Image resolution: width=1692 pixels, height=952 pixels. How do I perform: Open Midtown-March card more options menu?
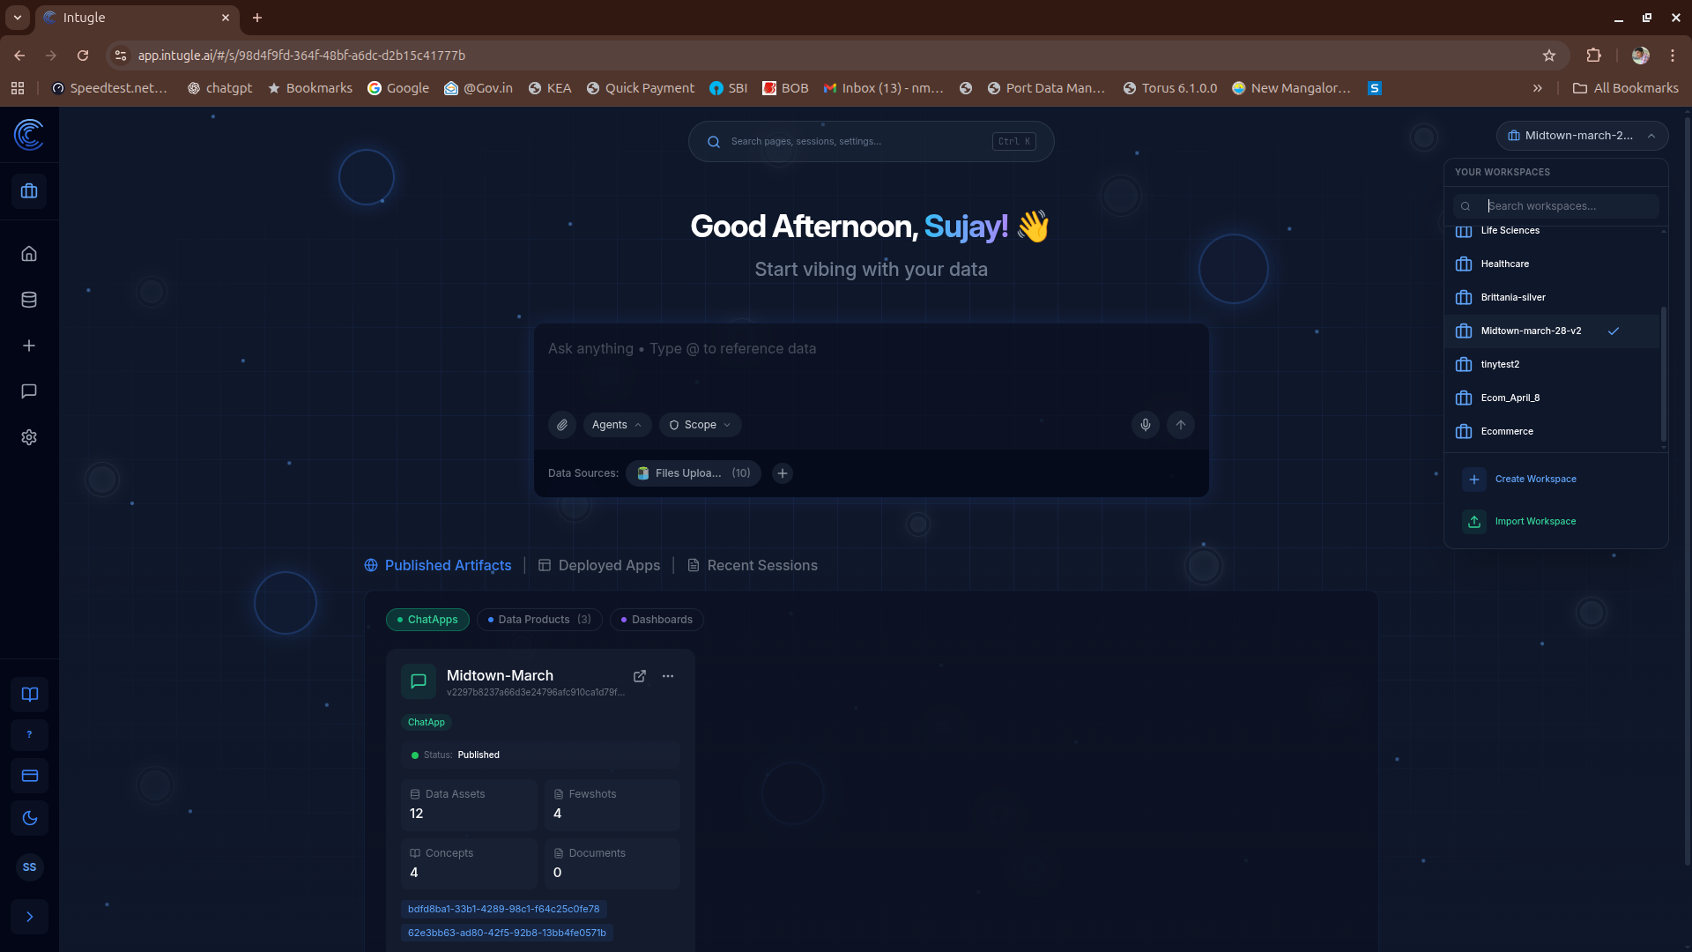tap(668, 676)
